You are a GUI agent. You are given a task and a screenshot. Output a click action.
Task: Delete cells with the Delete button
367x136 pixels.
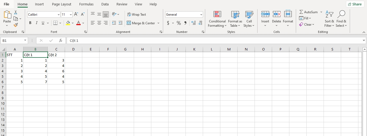tap(276, 19)
